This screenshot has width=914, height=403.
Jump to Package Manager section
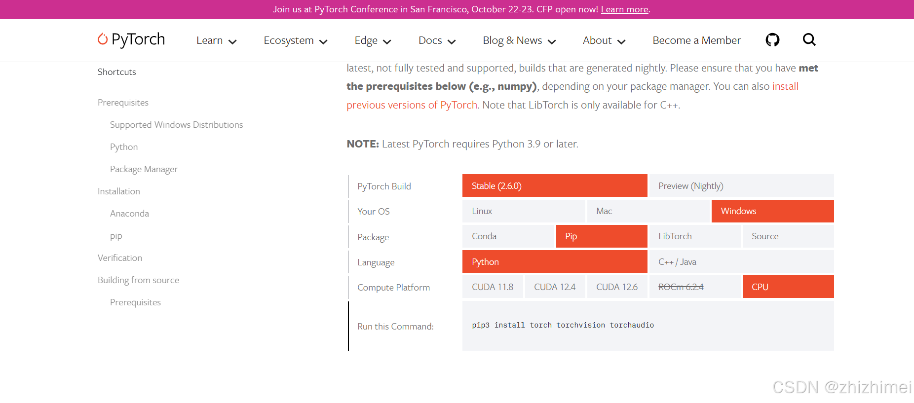pos(144,169)
